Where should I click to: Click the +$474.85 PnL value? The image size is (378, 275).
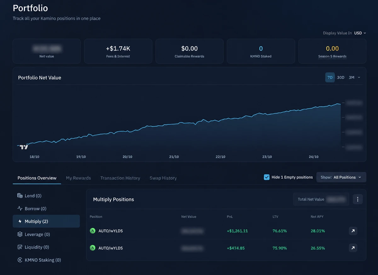click(236, 248)
